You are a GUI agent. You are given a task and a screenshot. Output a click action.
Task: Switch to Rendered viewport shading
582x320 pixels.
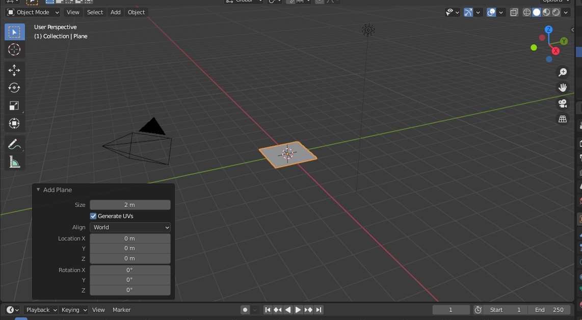click(x=556, y=12)
